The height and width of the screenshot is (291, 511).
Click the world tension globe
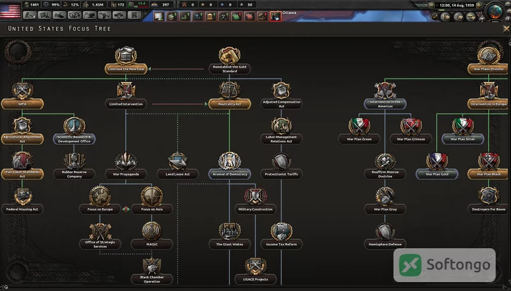point(496,11)
